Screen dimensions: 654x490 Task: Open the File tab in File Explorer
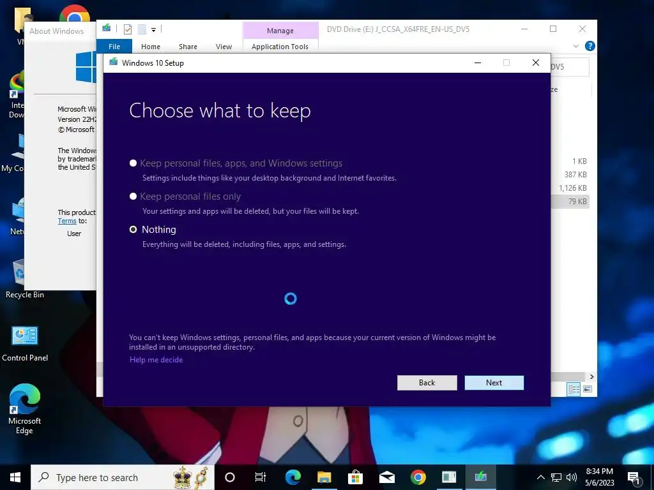click(x=114, y=46)
